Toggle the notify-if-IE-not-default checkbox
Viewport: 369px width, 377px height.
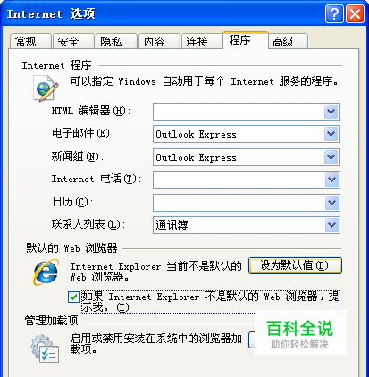click(73, 297)
